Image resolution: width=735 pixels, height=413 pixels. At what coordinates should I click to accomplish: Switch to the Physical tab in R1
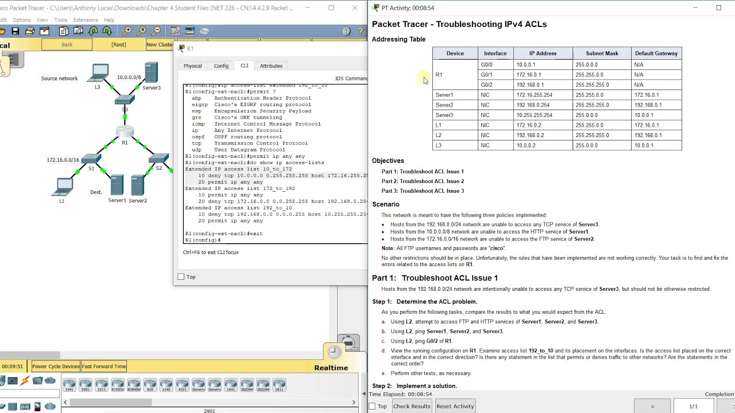coord(193,66)
